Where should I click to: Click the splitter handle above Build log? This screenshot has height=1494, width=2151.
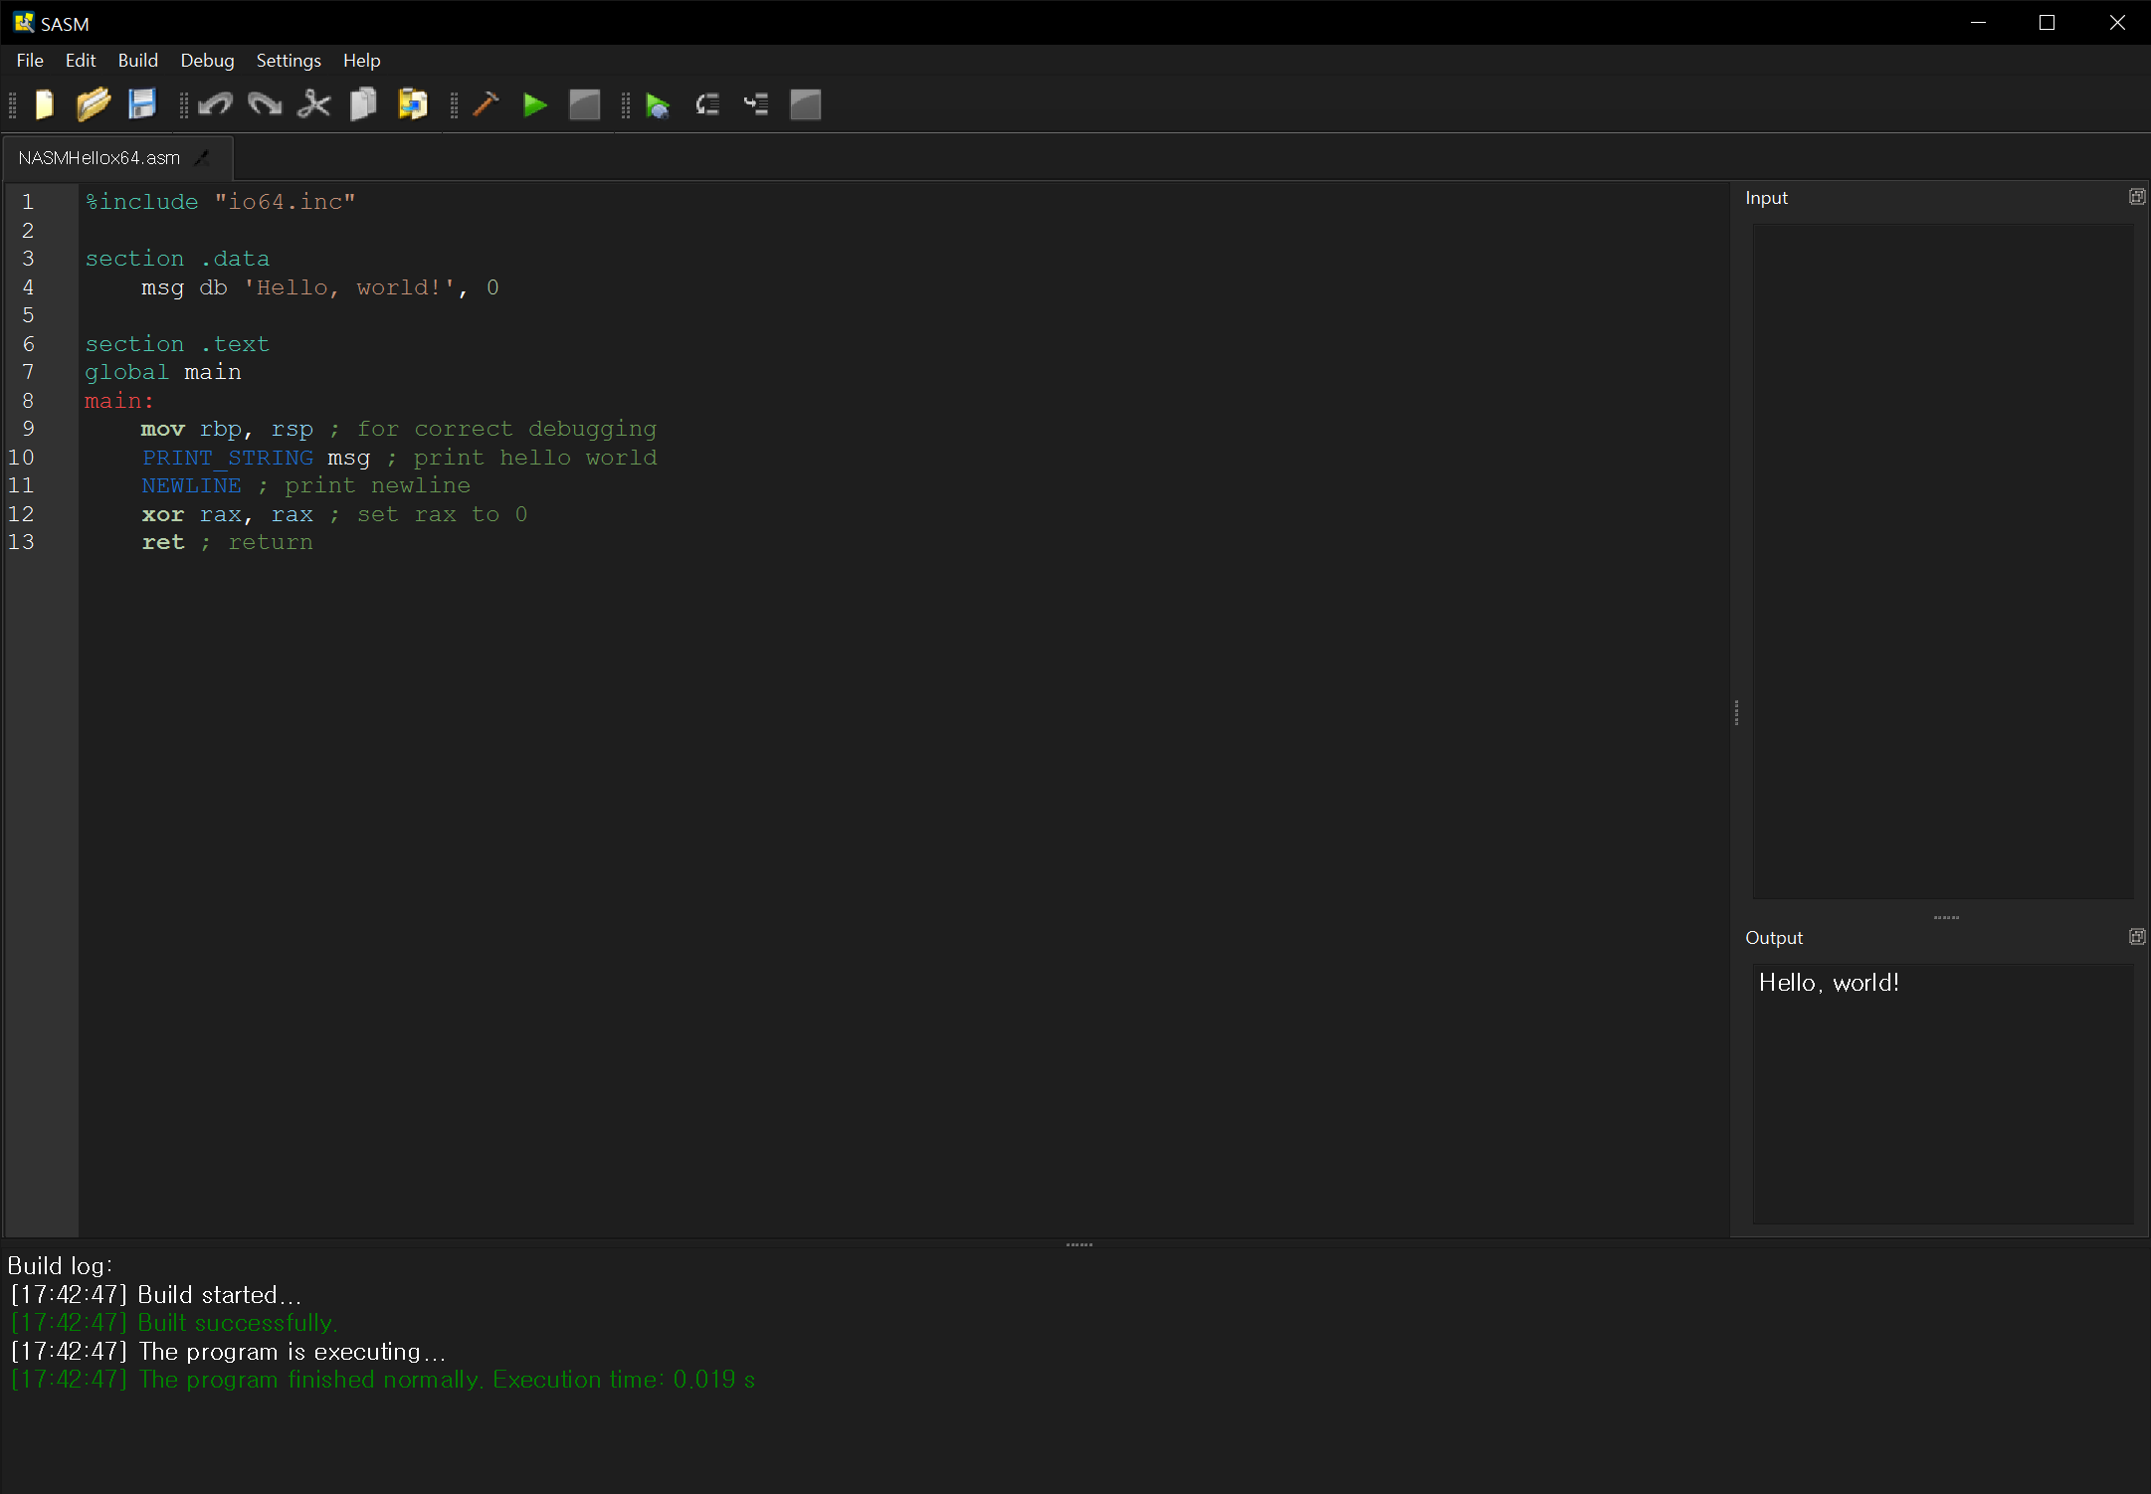[x=1078, y=1244]
